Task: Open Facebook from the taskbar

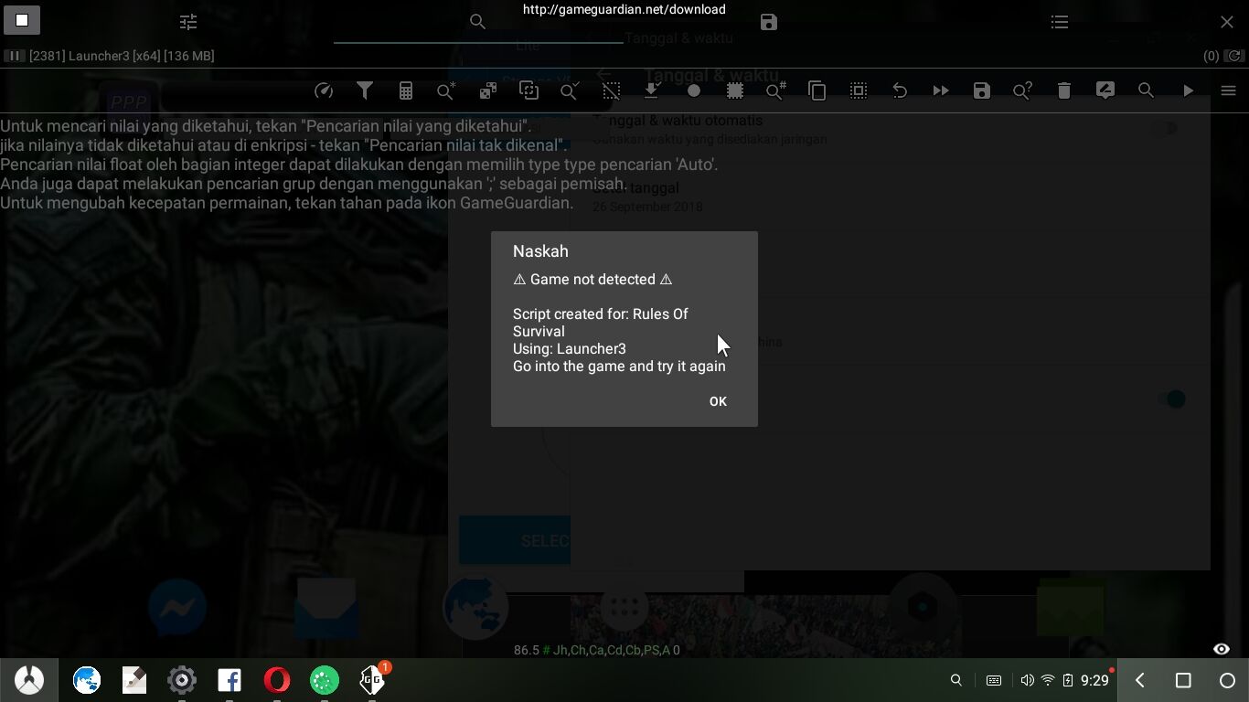Action: point(230,680)
